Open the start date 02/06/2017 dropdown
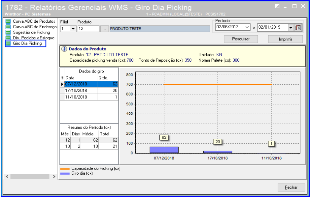 click(248, 27)
